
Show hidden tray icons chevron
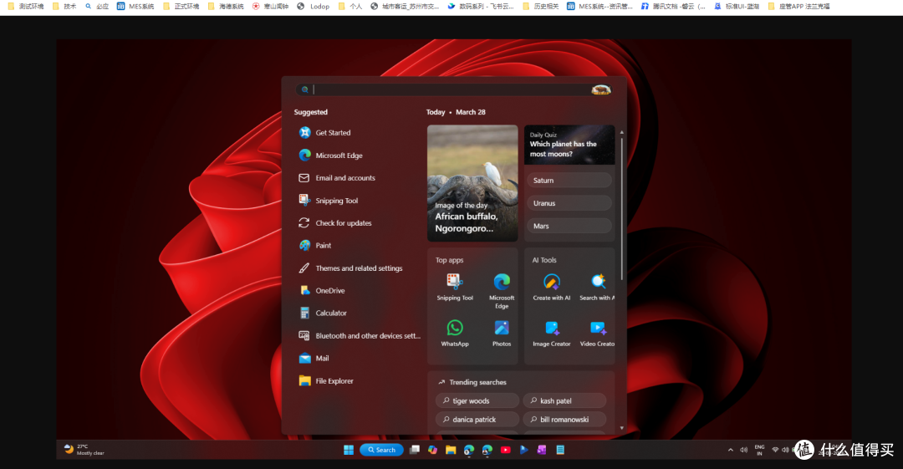coord(730,450)
